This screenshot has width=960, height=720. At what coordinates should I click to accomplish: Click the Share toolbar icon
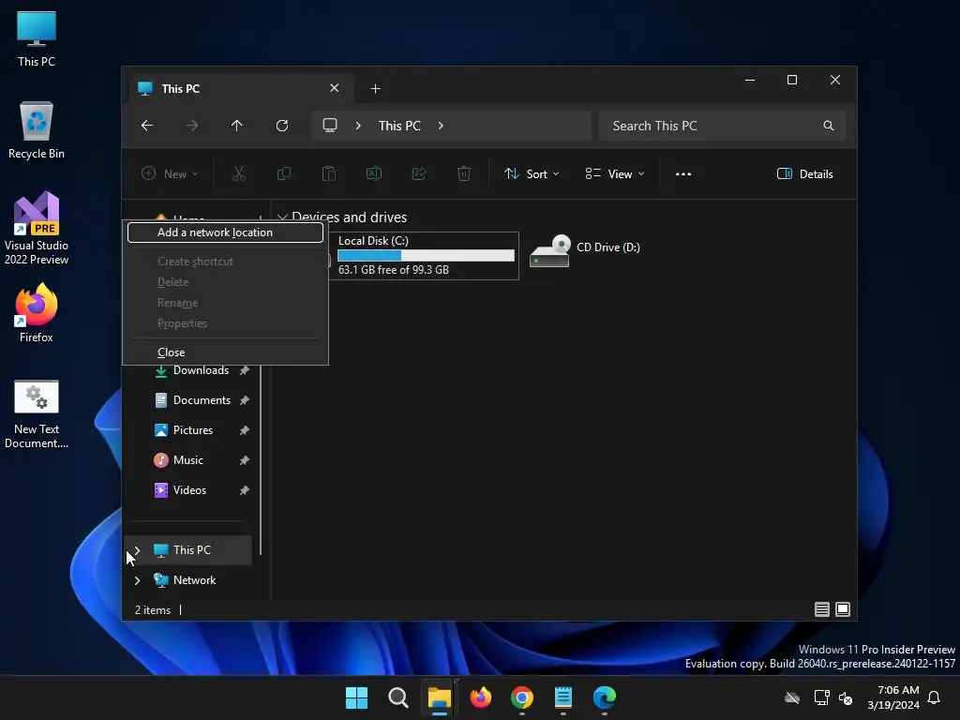[419, 173]
